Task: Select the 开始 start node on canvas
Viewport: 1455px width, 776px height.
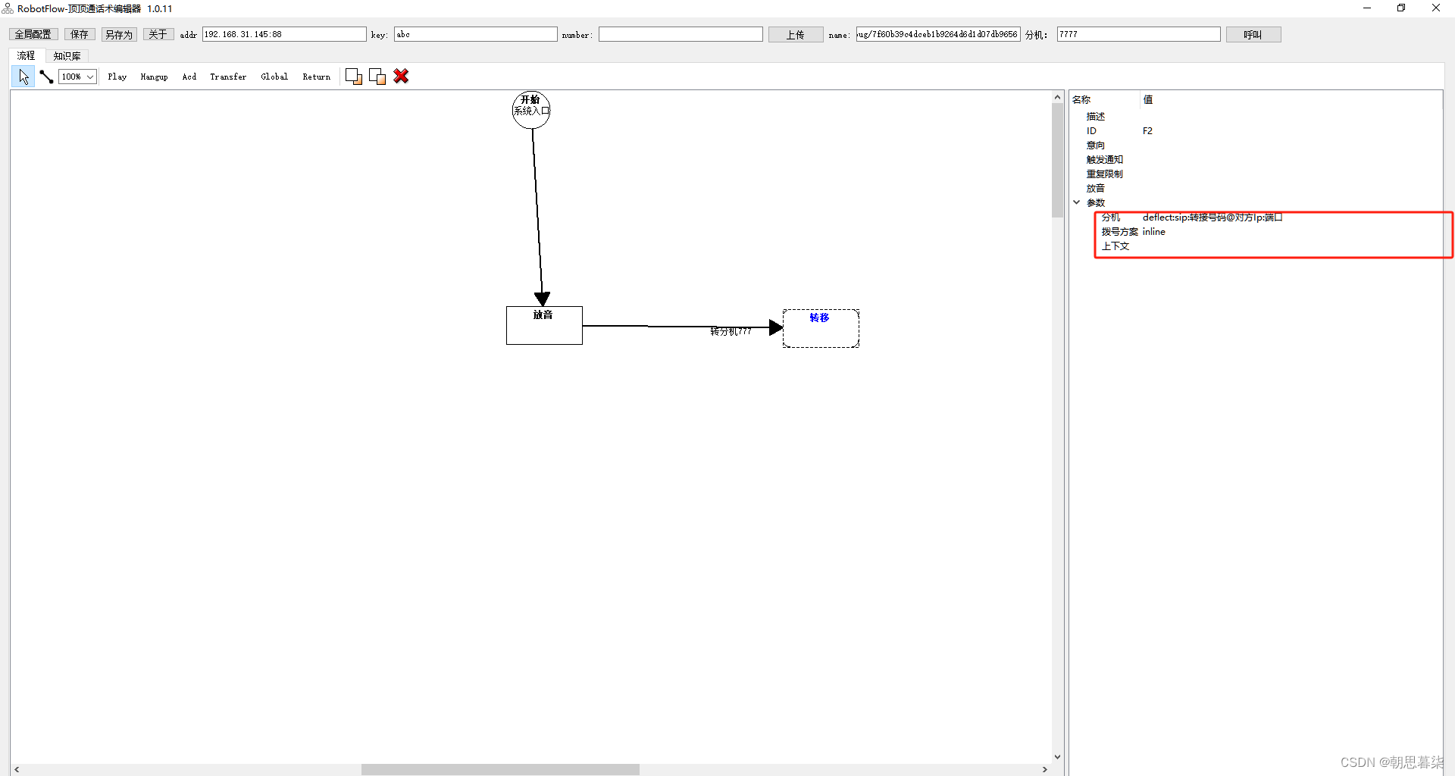Action: 530,110
